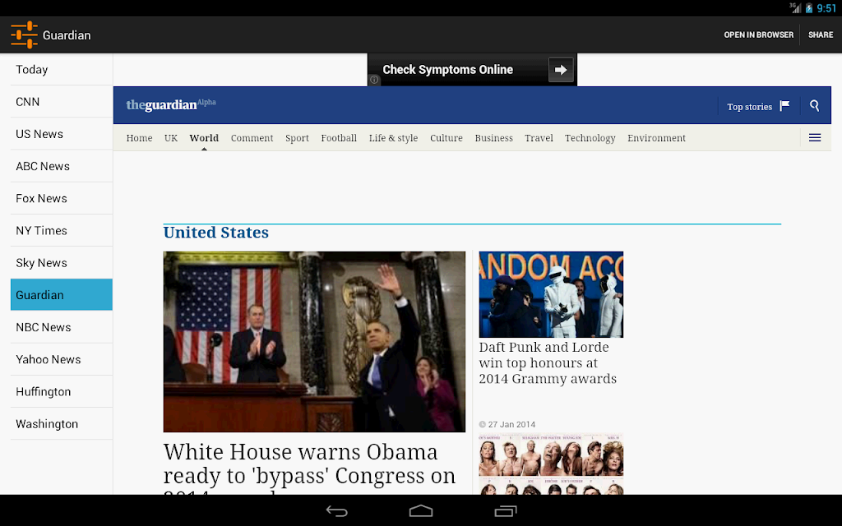Select the highlighted Guardian source
This screenshot has height=526, width=842.
pos(61,295)
